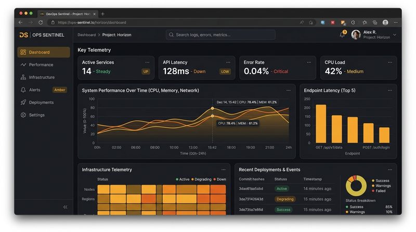This screenshot has width=416, height=232.
Task: Add page to favorites star icon
Action: [311, 22]
